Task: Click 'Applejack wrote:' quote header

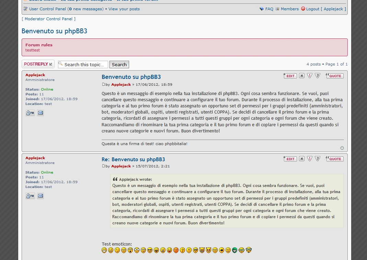Action: [136, 179]
